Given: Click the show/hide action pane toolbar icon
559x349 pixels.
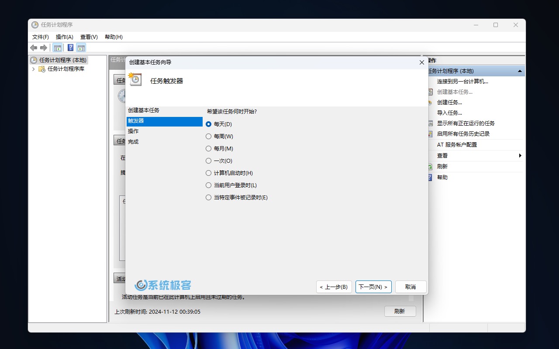Looking at the screenshot, I should (81, 48).
